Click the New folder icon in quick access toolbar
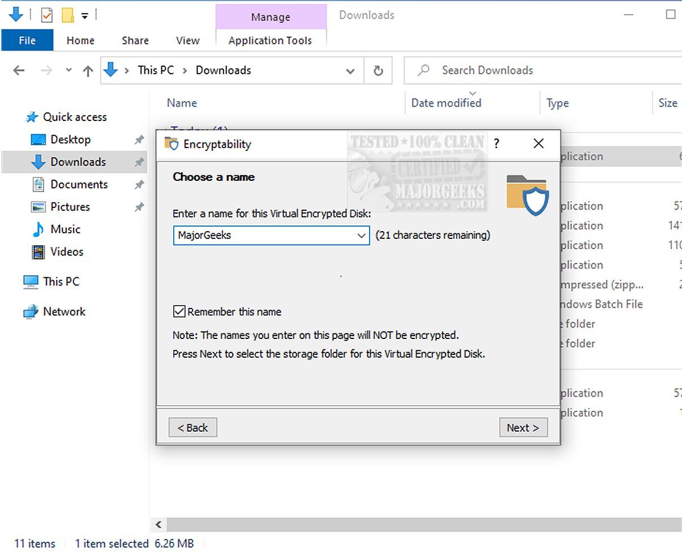 (67, 15)
